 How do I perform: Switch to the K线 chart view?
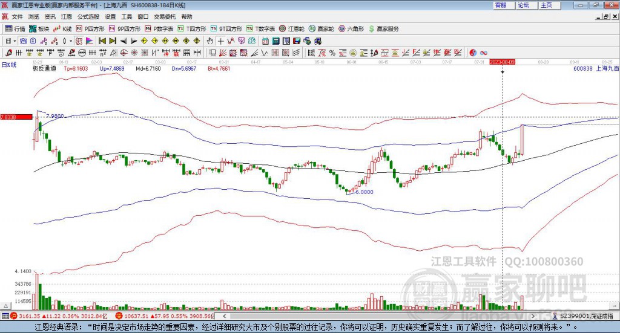[62, 29]
